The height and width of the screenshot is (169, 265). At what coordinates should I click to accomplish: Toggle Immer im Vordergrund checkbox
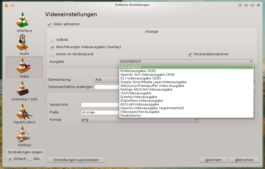click(52, 54)
